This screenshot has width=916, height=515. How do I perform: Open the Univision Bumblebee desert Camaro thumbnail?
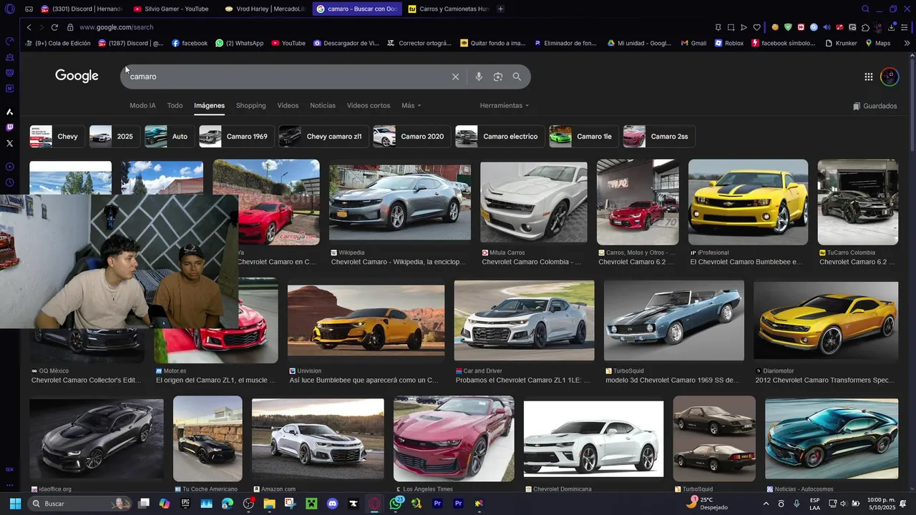pyautogui.click(x=366, y=320)
